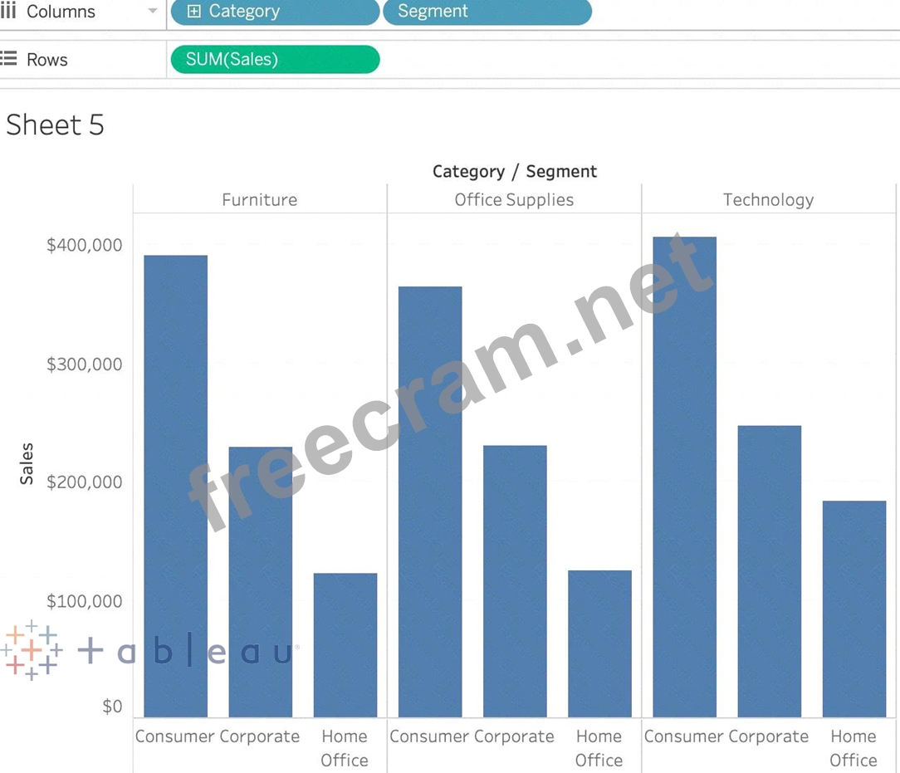The width and height of the screenshot is (900, 773).
Task: Select the Technology Home Office bar
Action: [854, 609]
